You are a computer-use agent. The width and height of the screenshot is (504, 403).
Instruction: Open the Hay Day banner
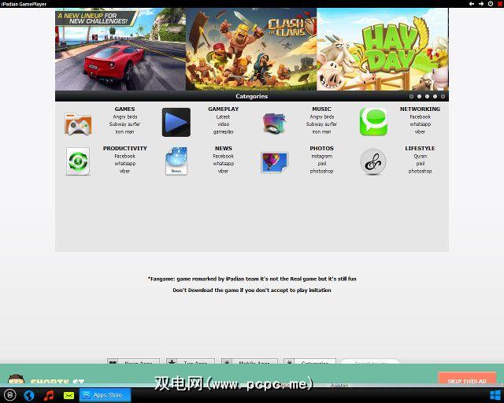point(383,49)
